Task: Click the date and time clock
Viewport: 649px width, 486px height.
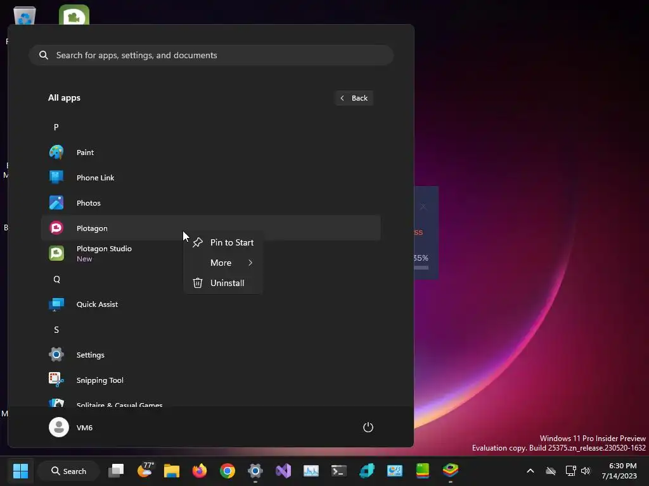Action: (x=619, y=471)
